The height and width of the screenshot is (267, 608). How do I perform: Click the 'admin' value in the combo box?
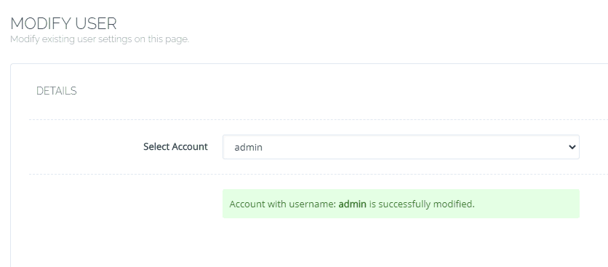coord(249,148)
